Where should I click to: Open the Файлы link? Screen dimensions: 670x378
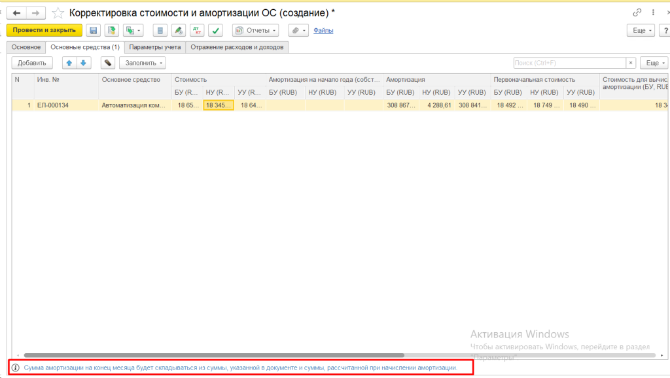[323, 30]
